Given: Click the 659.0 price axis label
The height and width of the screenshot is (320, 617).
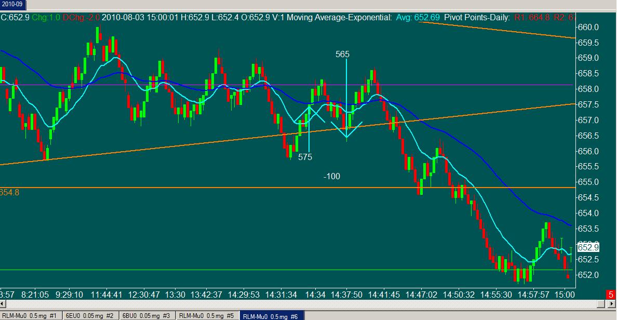Looking at the screenshot, I should click(x=588, y=58).
